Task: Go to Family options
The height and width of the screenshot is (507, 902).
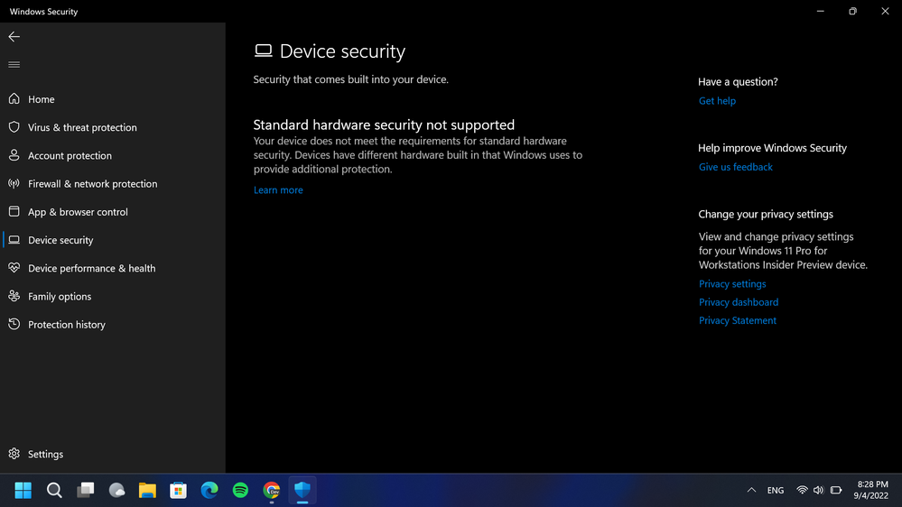Action: point(113,296)
